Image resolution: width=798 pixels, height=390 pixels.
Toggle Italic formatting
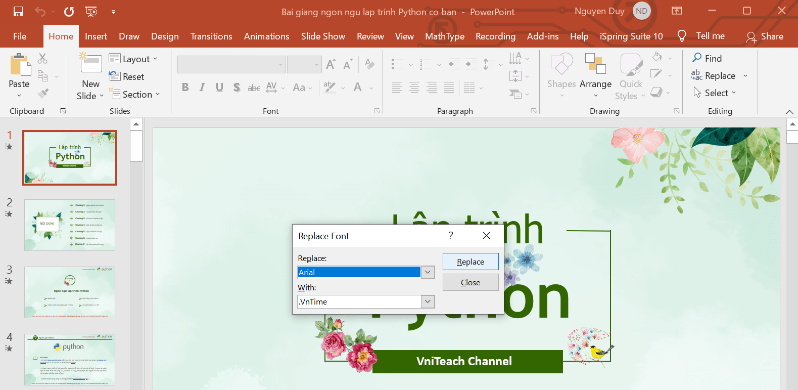[x=202, y=87]
